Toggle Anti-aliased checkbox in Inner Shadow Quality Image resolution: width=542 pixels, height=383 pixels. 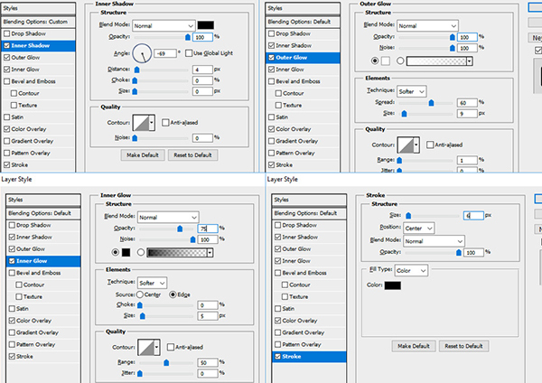[x=166, y=122]
